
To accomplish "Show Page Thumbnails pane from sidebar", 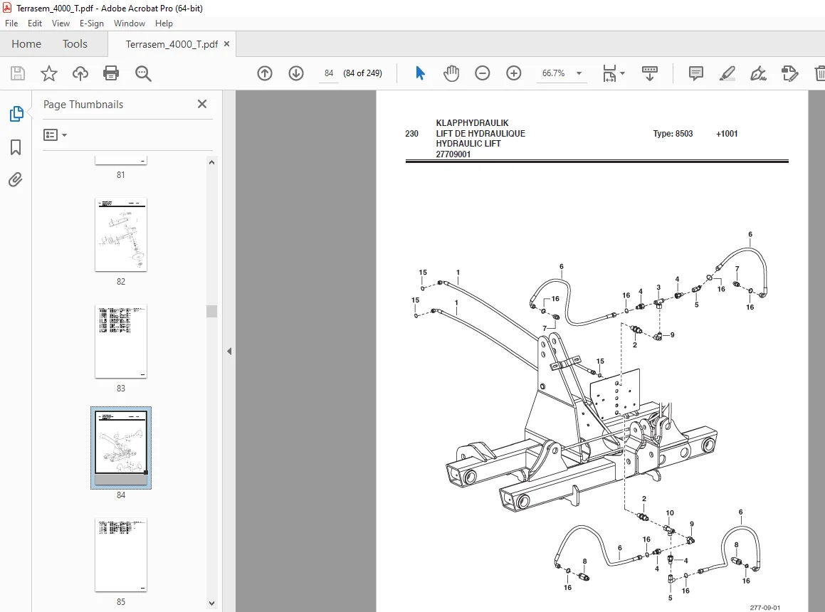I will (16, 114).
